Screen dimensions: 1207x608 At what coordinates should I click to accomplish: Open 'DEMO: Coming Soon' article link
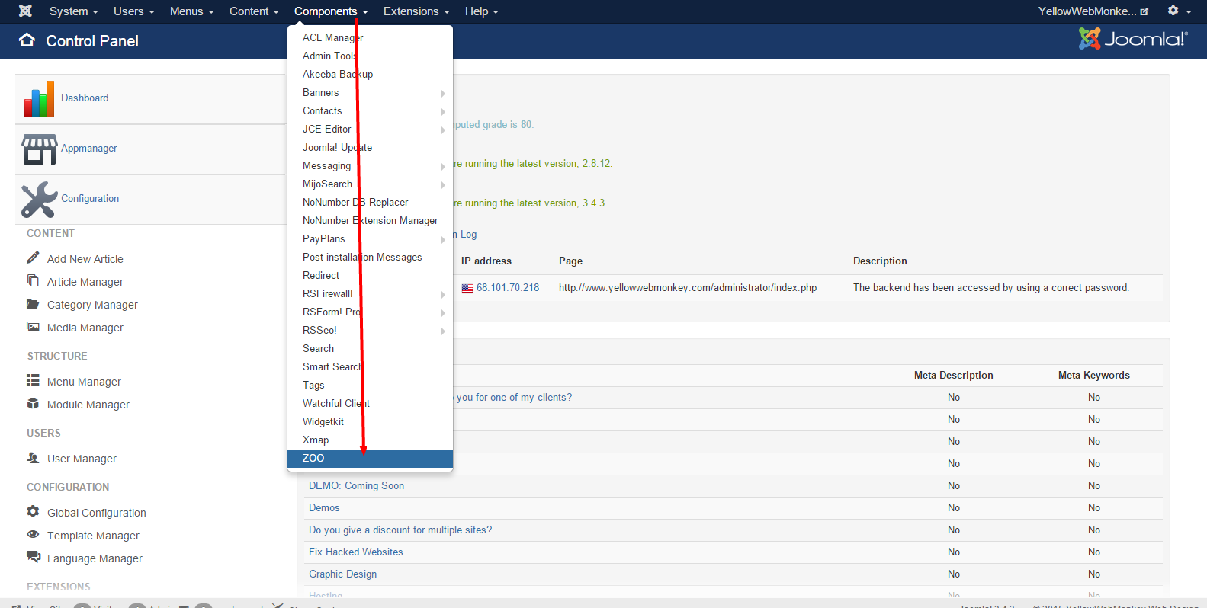coord(356,485)
